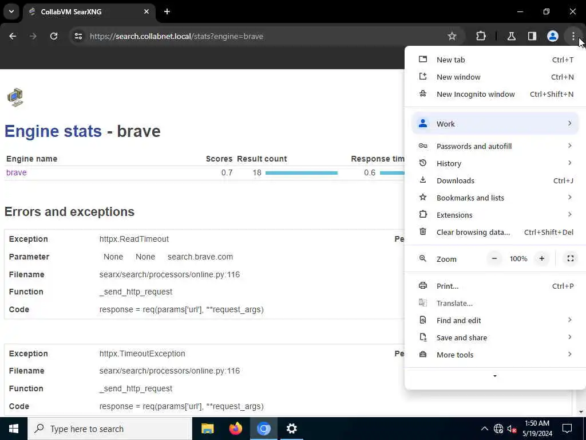This screenshot has width=586, height=440.
Task: Open the Windows Start menu
Action: pyautogui.click(x=14, y=429)
